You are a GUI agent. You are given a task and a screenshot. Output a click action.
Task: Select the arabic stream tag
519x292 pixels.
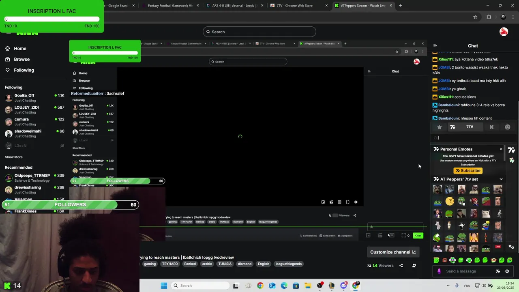pos(207,264)
